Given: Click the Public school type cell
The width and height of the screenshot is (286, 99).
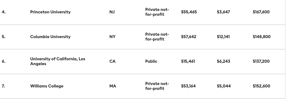Looking at the screenshot, I should [151, 61].
